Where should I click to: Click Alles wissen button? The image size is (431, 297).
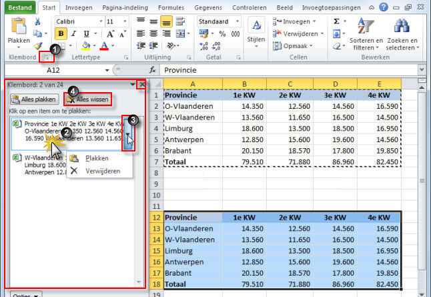[x=88, y=99]
